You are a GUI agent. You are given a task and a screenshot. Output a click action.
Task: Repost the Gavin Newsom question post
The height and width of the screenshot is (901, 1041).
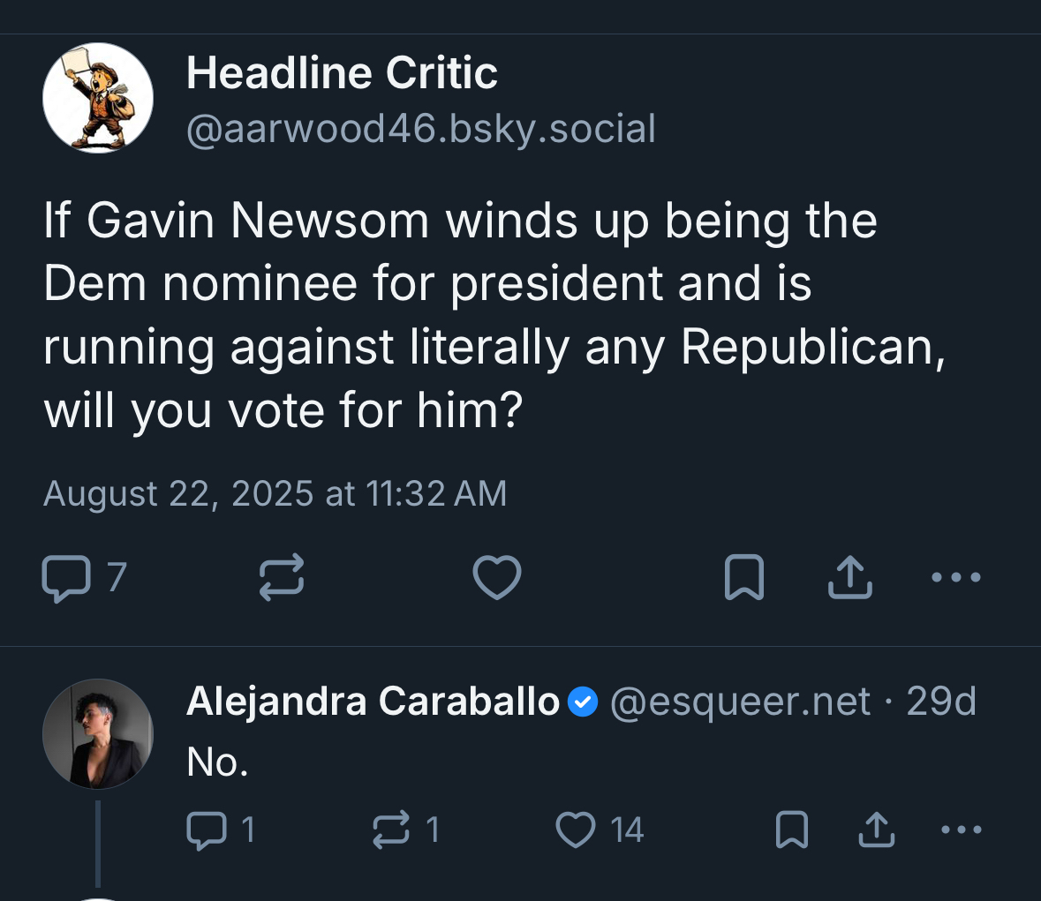(x=282, y=578)
